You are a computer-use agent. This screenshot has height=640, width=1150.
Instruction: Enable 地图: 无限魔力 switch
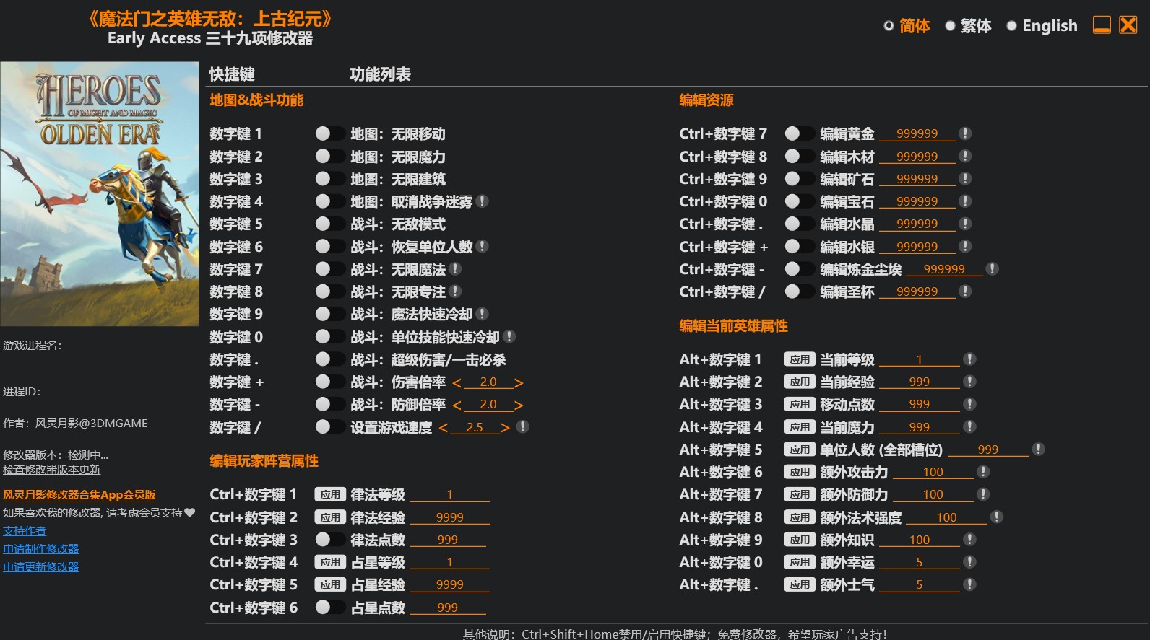330,156
